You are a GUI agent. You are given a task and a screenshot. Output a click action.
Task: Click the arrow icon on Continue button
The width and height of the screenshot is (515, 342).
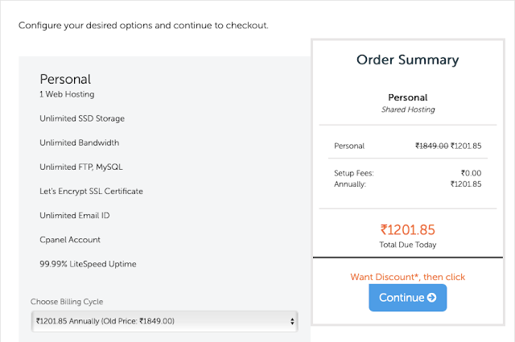pos(432,298)
